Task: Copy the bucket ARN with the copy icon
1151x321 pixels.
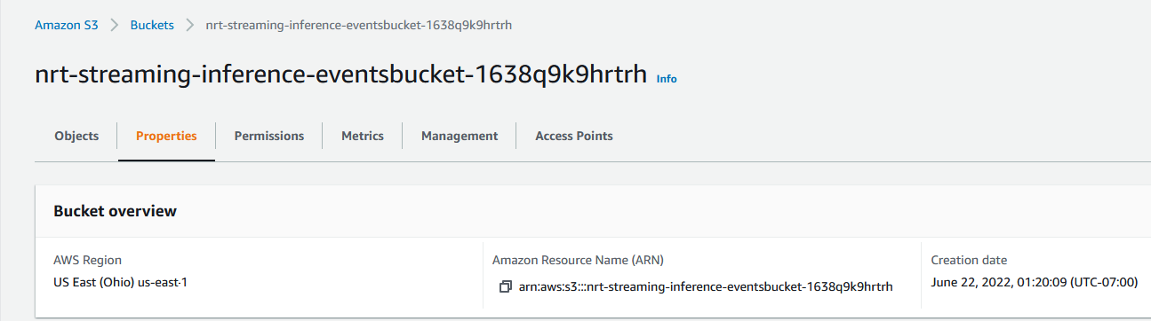Action: [x=506, y=286]
